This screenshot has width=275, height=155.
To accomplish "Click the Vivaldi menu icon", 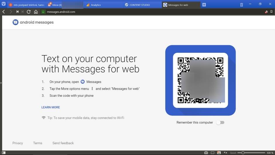I will (3, 4).
